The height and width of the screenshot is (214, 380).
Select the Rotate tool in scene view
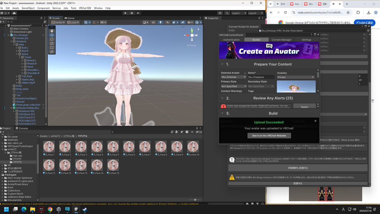coord(52,39)
